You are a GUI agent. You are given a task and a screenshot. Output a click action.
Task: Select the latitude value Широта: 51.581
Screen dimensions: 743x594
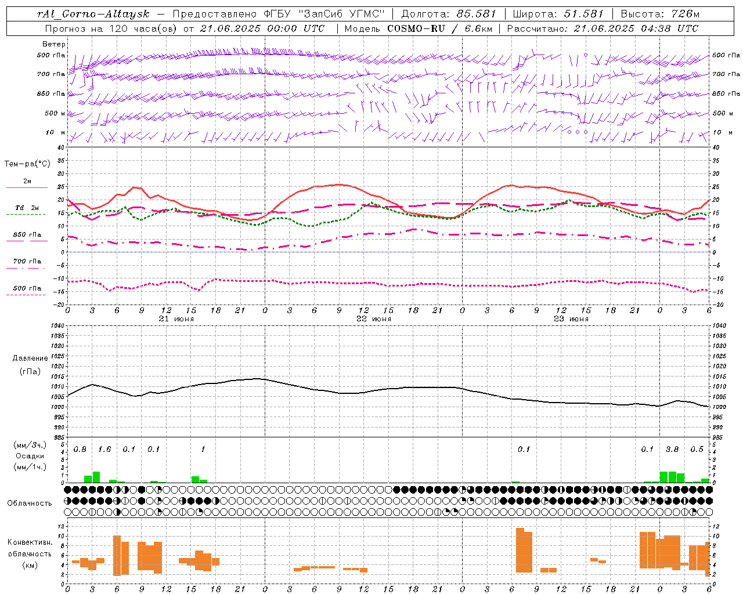tap(558, 14)
